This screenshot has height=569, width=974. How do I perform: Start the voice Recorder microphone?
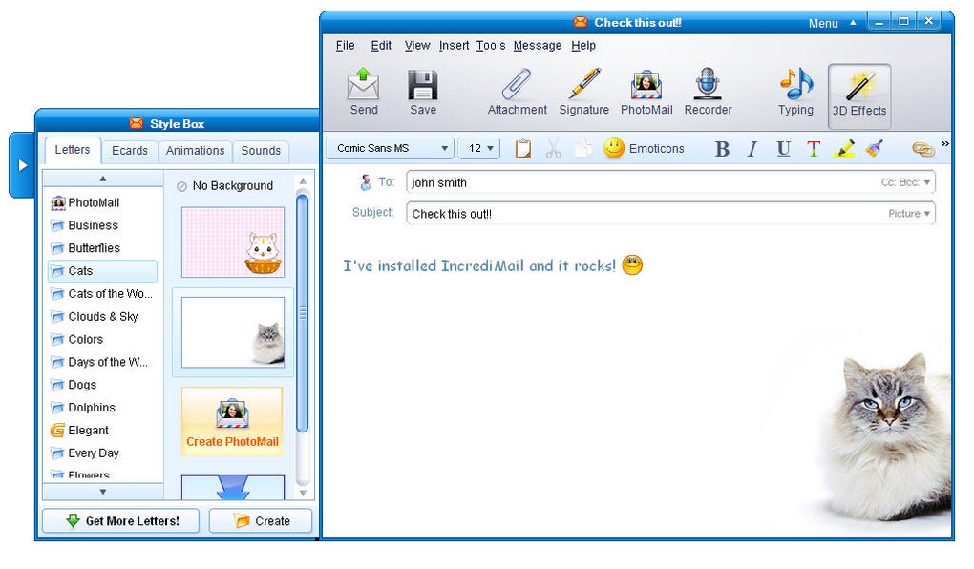708,84
